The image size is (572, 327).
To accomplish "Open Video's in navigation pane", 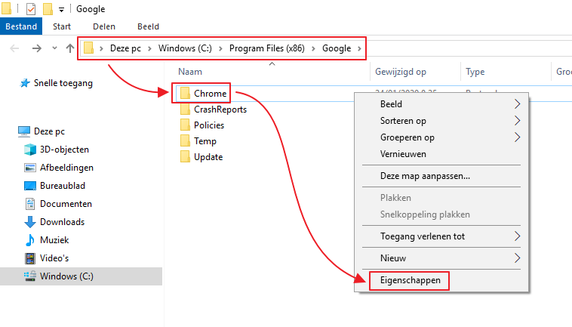I will click(54, 258).
